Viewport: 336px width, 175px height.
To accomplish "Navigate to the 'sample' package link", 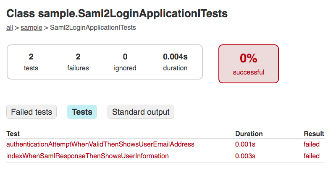I will click(31, 28).
